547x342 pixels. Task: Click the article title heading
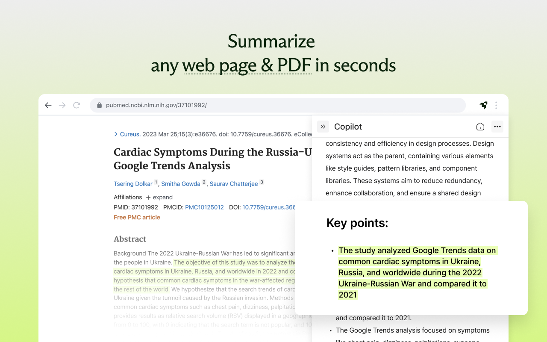(213, 159)
